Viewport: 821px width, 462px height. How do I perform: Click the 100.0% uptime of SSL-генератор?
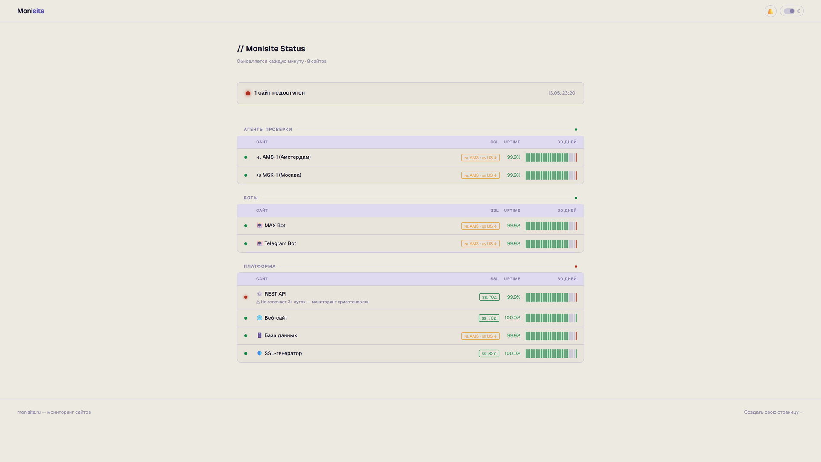[x=512, y=354]
